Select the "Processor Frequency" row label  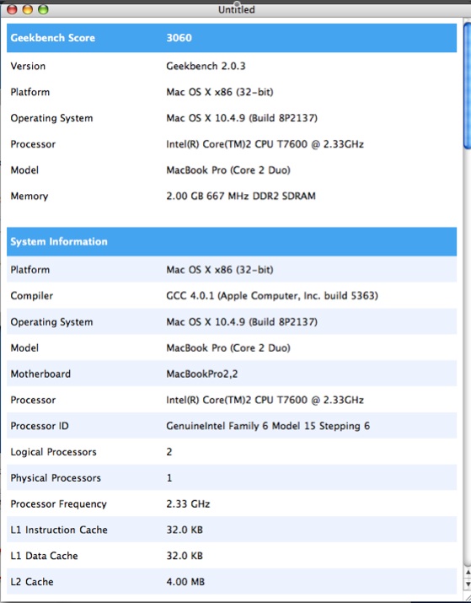pyautogui.click(x=58, y=503)
